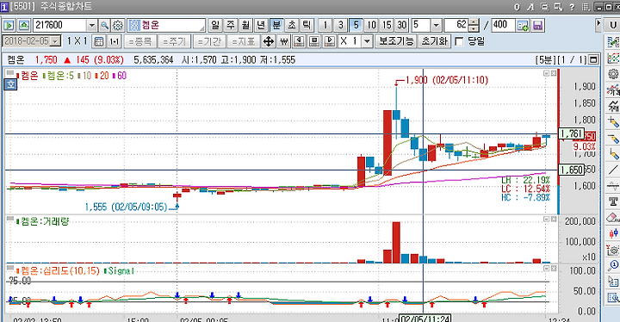This screenshot has height=322, width=620.
Task: Open the gear settings beside stock code
Action: pyautogui.click(x=118, y=25)
